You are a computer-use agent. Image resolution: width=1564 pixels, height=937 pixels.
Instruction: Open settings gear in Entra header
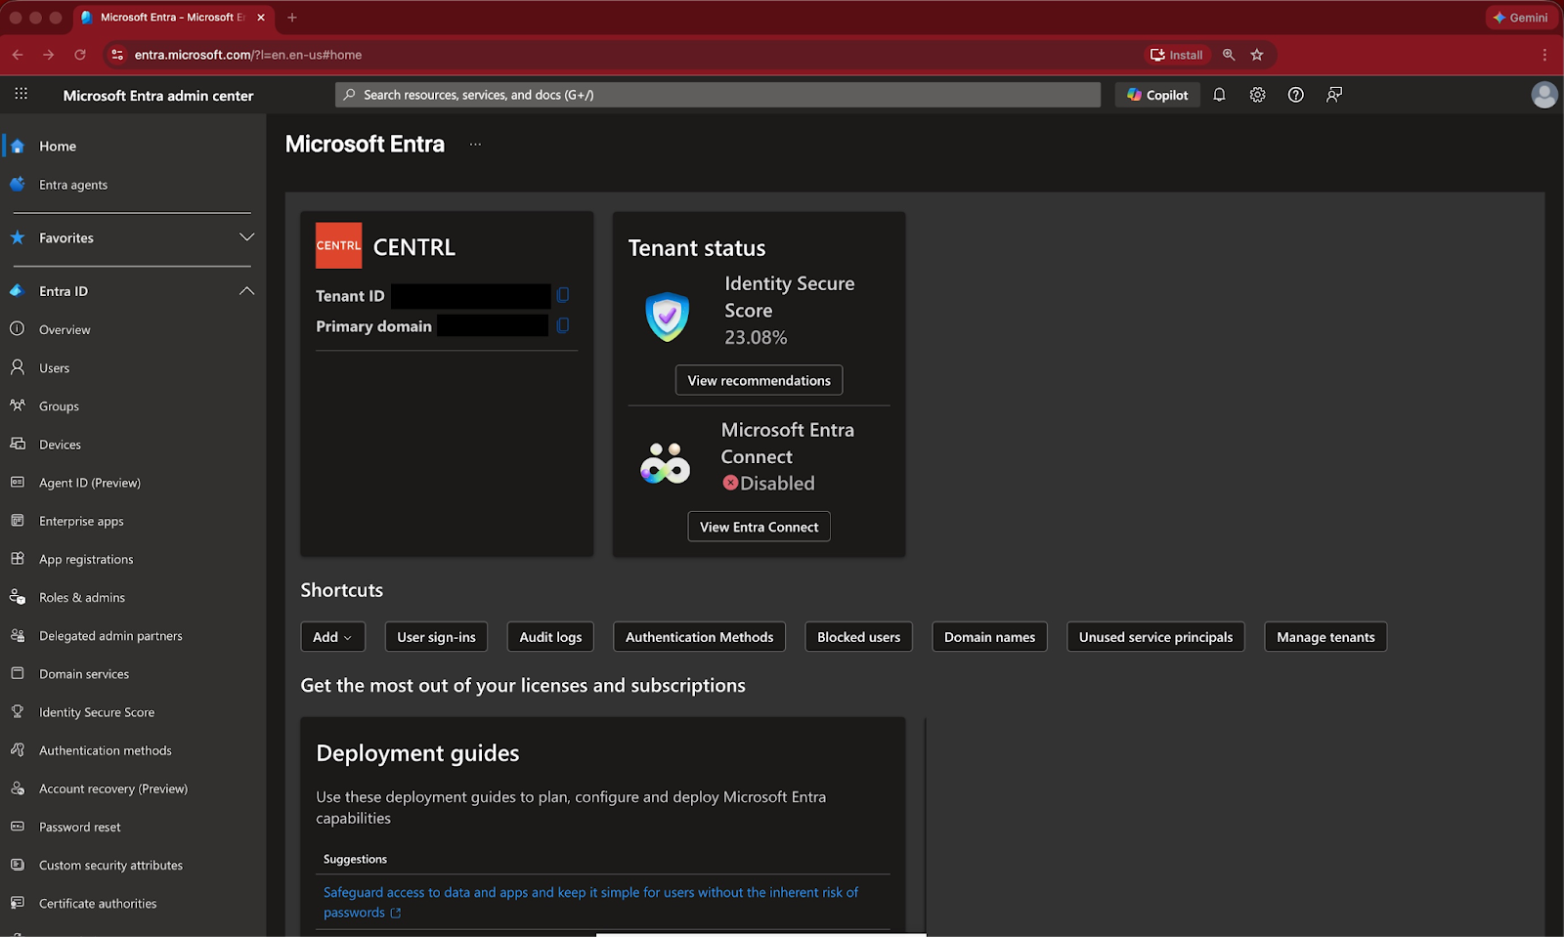point(1257,95)
